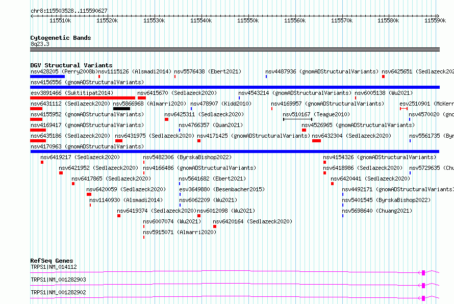
Task: Open variant esv3891466 (Suktitipat2014)
Action: coord(72,93)
